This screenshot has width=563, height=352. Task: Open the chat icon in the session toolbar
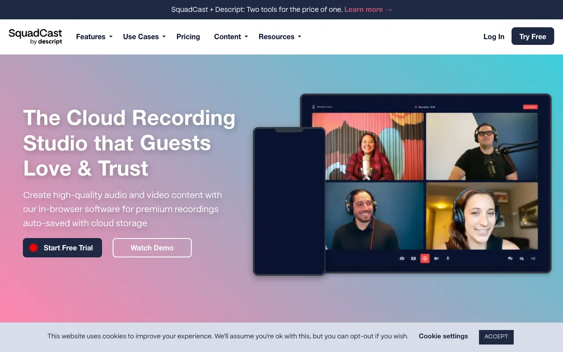point(510,258)
